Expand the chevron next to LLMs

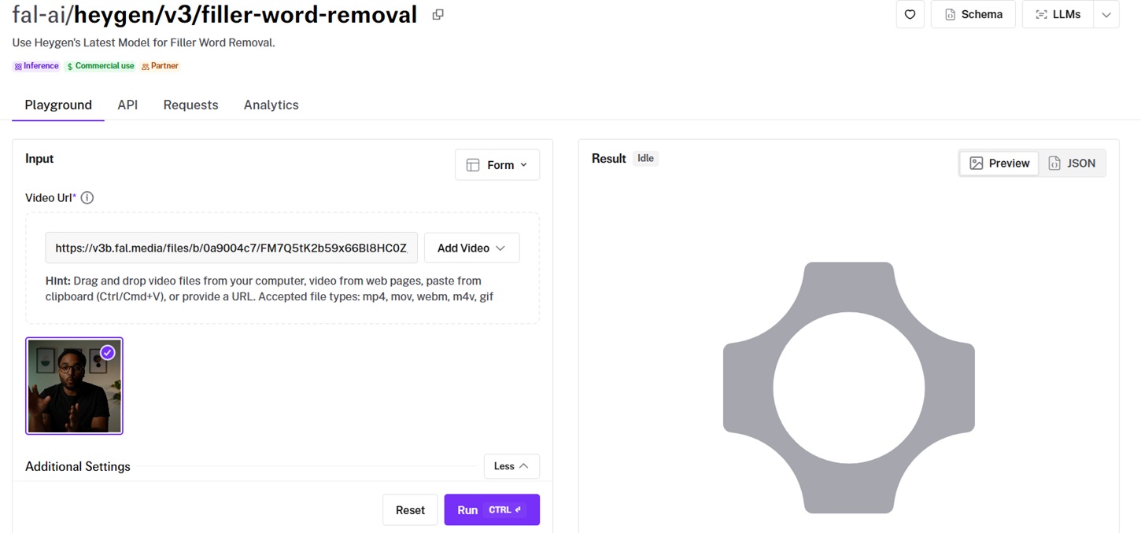click(x=1106, y=14)
